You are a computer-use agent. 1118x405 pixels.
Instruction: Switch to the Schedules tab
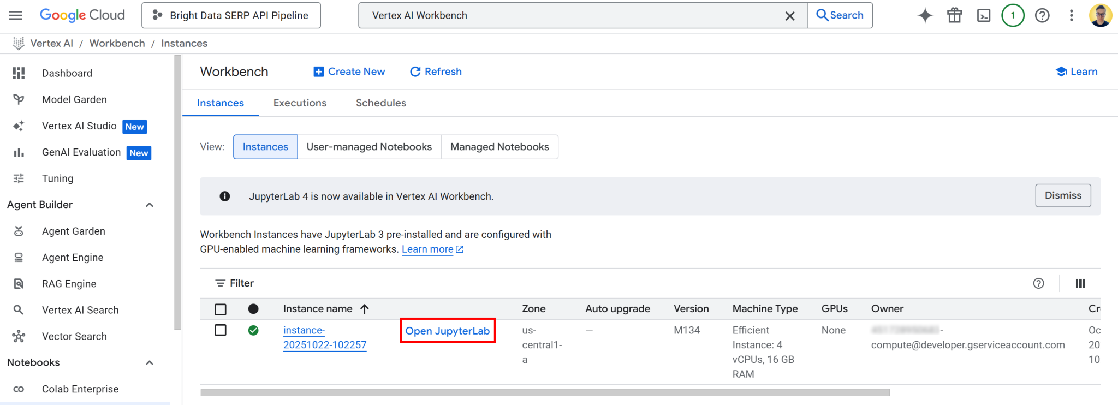click(380, 103)
